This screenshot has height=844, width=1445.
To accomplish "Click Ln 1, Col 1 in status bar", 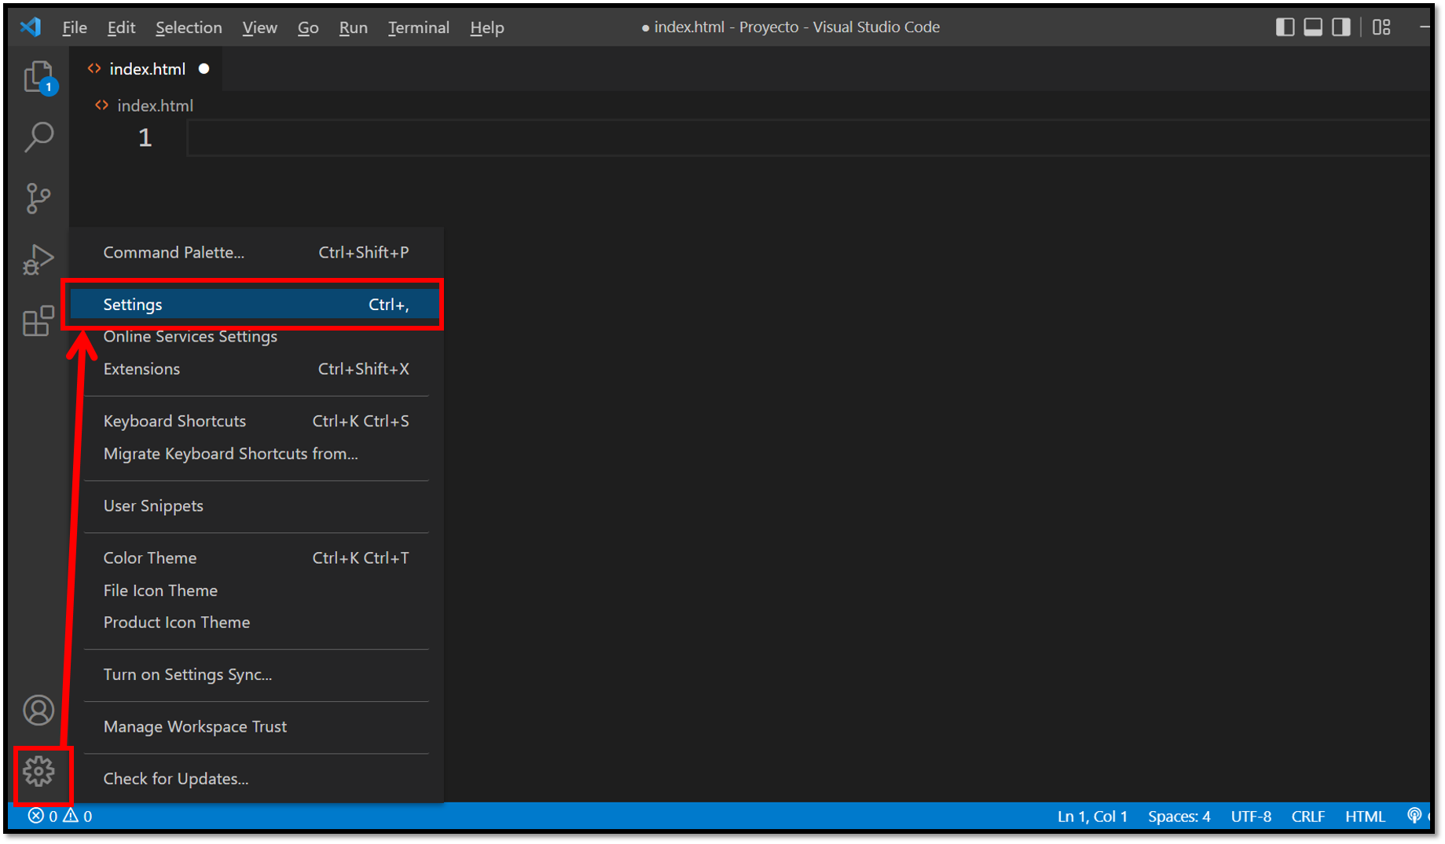I will click(1092, 817).
